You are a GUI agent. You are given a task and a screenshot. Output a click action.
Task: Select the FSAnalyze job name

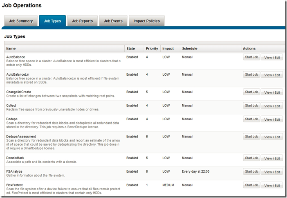[14, 171]
